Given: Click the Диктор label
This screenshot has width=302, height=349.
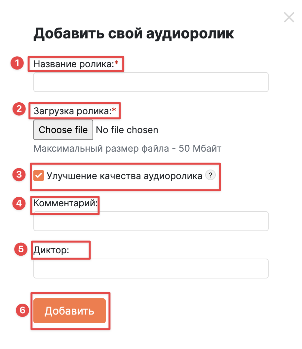Looking at the screenshot, I should click(x=51, y=250).
